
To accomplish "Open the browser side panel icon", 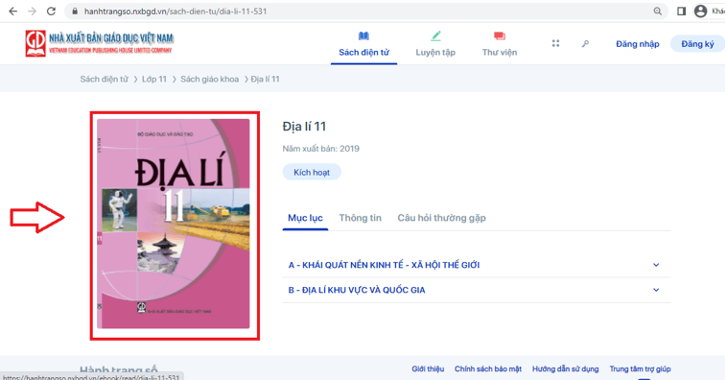I will click(x=681, y=12).
